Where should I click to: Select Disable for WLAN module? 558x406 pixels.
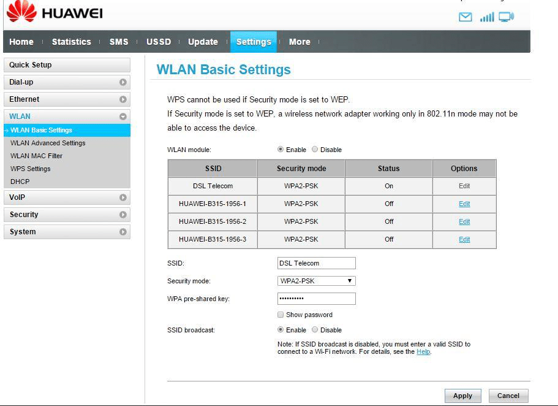pos(315,149)
